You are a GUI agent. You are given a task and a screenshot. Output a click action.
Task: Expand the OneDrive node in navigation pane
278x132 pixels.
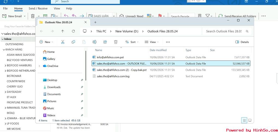tap(39, 66)
